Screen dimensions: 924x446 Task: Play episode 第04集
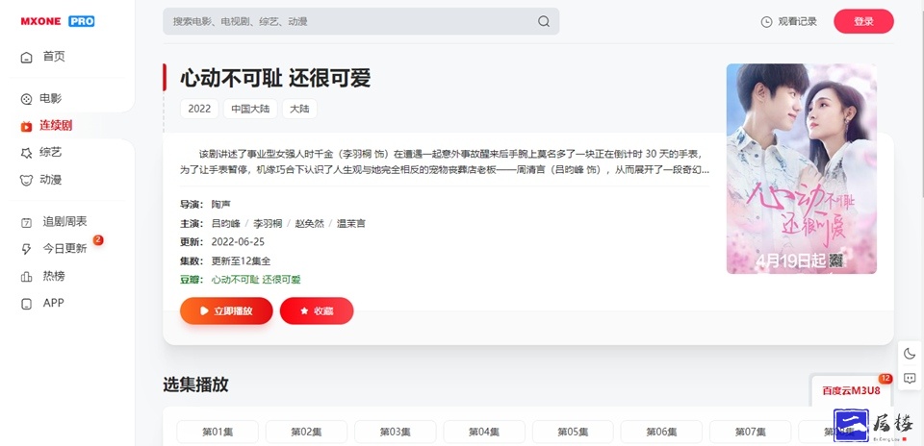484,432
